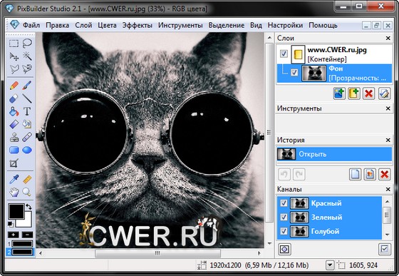The height and width of the screenshot is (276, 399).
Task: Click the undo arrow in History panel
Action: pos(284,175)
